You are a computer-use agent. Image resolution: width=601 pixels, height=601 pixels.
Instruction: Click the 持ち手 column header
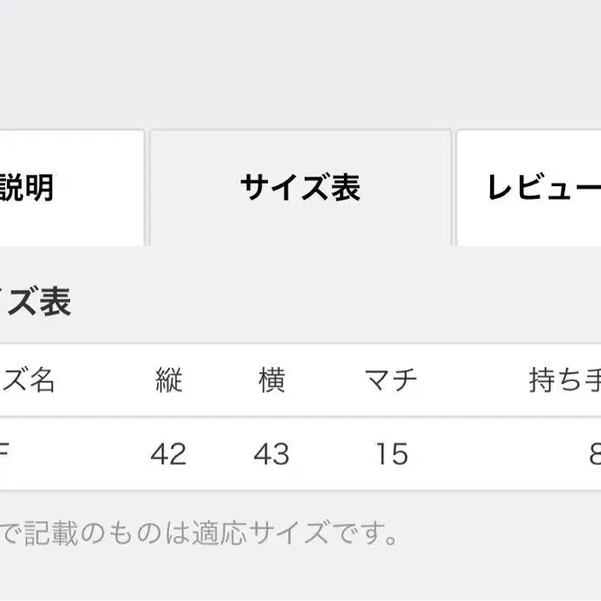[565, 380]
